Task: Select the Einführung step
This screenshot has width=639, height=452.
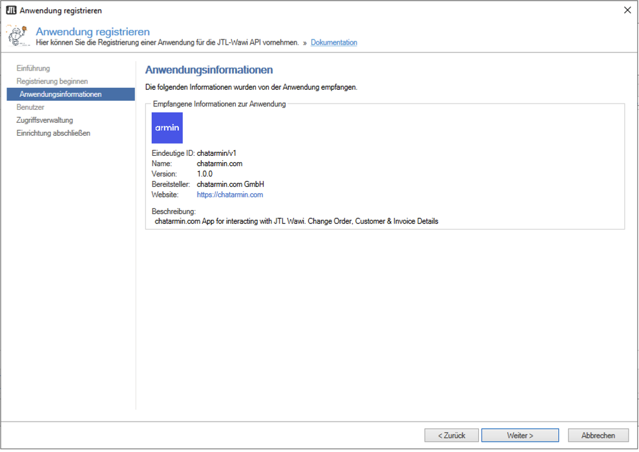Action: [x=33, y=68]
